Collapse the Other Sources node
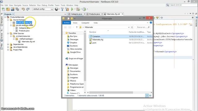Viewport: 198px width, 111px height. tap(8, 34)
